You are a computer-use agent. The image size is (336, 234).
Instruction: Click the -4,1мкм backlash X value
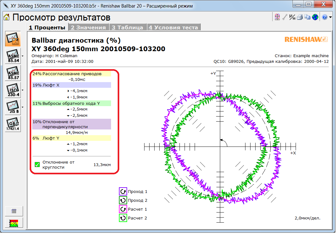pyautogui.click(x=79, y=91)
